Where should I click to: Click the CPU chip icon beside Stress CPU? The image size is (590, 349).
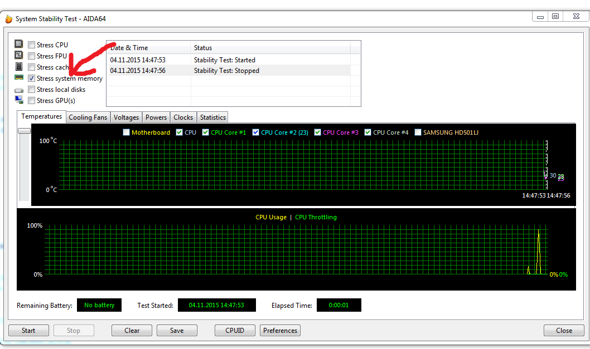[19, 45]
